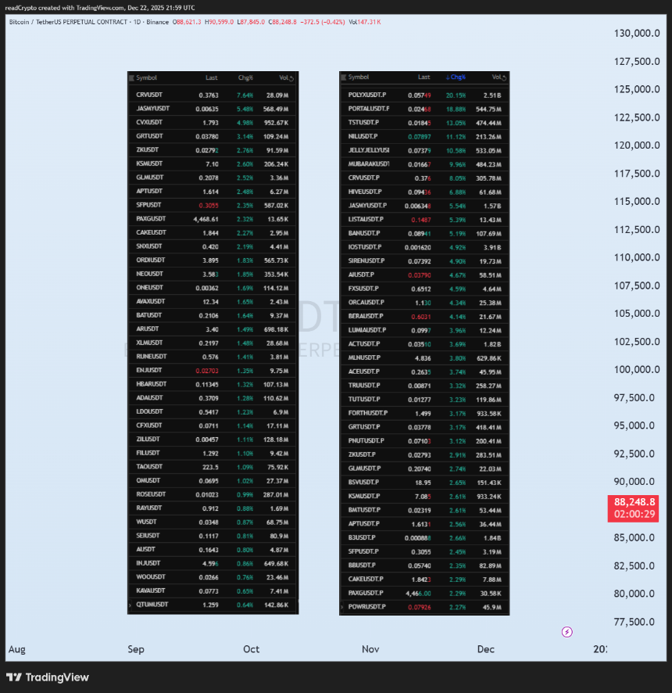Select the IOSTUSDT.P row

(425, 247)
